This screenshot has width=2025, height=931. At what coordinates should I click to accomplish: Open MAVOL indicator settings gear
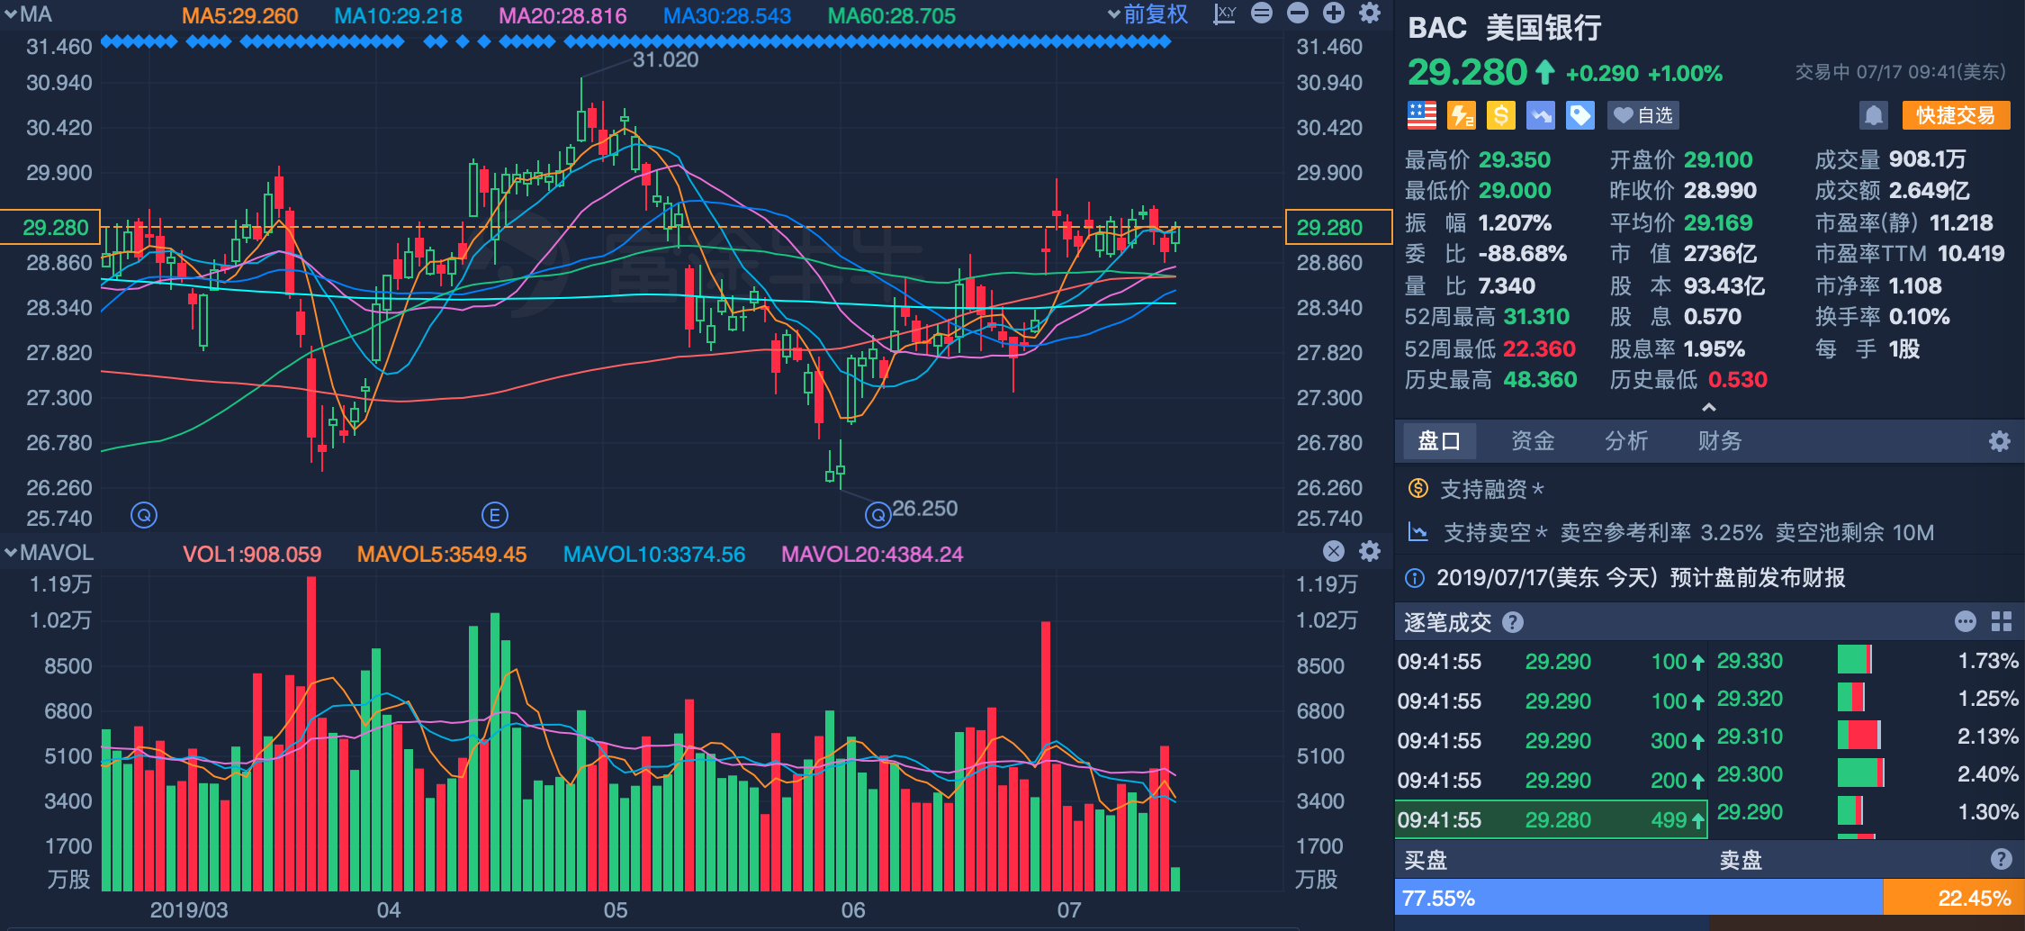click(1370, 551)
